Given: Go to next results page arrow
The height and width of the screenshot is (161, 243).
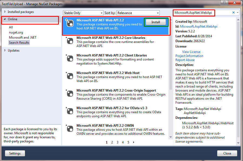Looking at the screenshot, I should coord(134,142).
